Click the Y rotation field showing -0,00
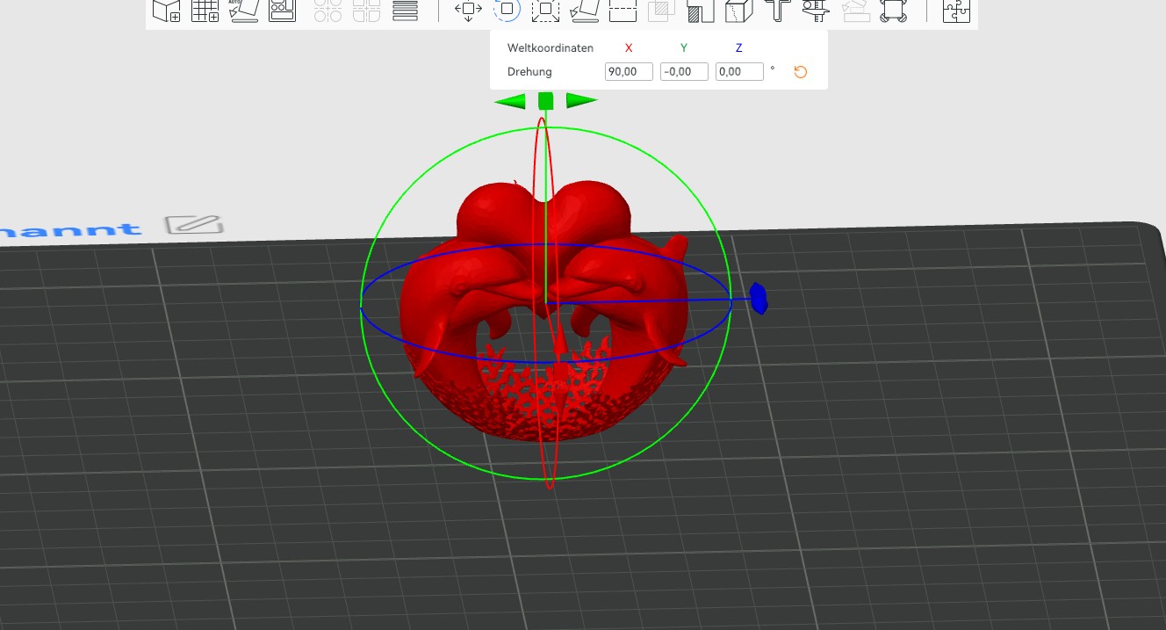1166x630 pixels. coord(684,72)
